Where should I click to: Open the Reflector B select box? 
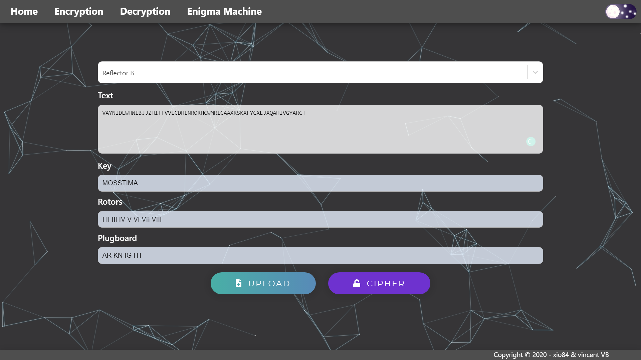coord(312,73)
